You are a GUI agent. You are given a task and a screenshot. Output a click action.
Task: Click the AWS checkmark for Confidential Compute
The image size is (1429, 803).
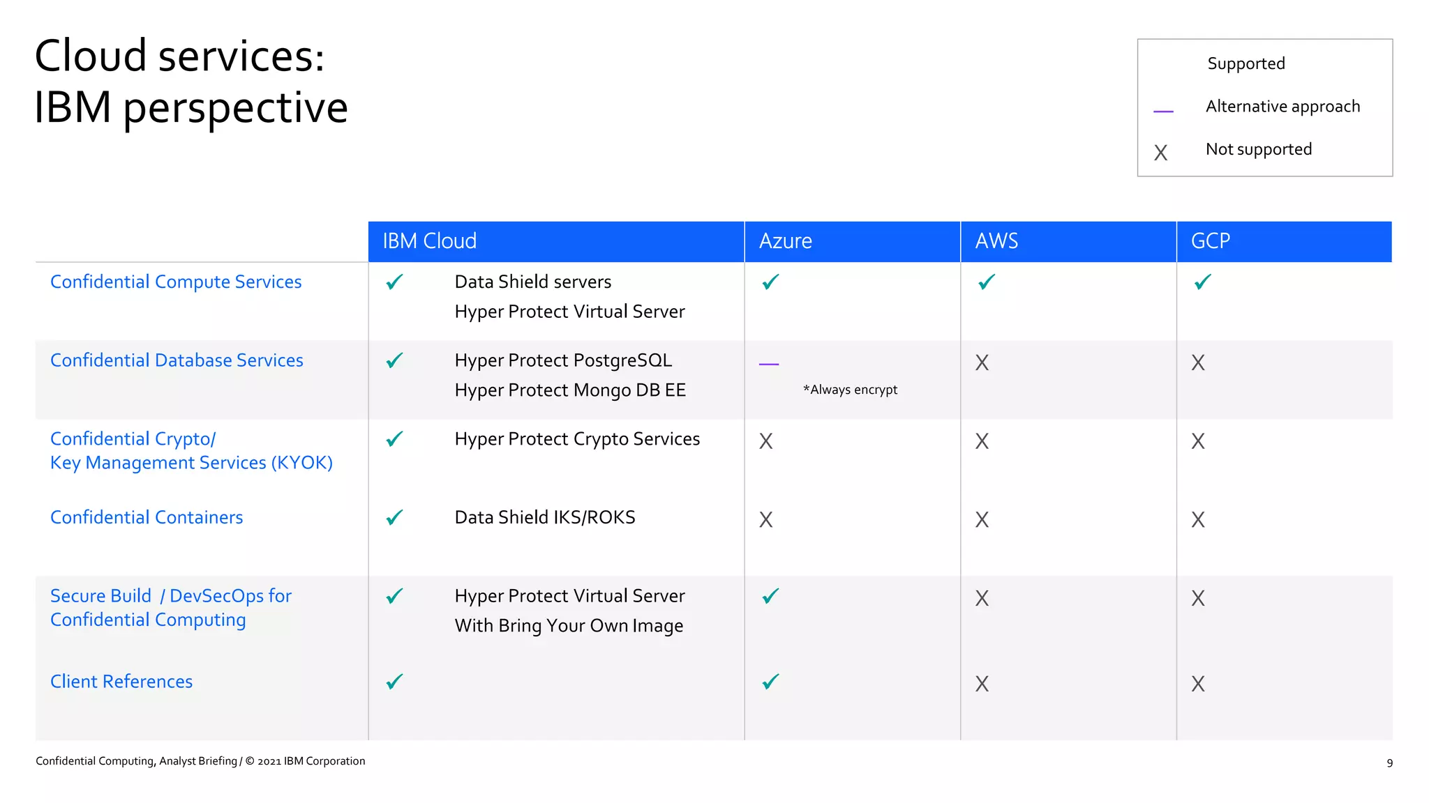pyautogui.click(x=986, y=282)
